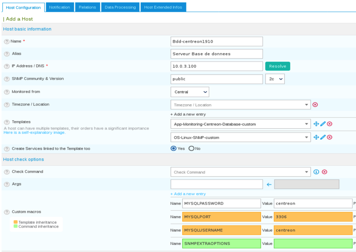Open the Check Command dropdown
Viewport: 356px width, 252px height.
(240, 172)
